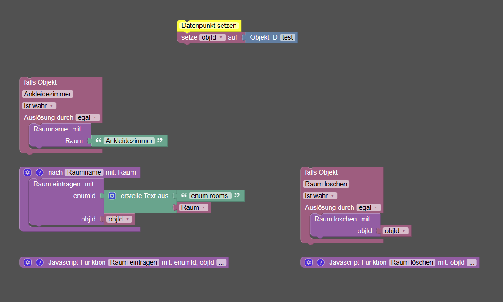Click help icon on 'Raum löschen' Javascript-Funktion

321,262
